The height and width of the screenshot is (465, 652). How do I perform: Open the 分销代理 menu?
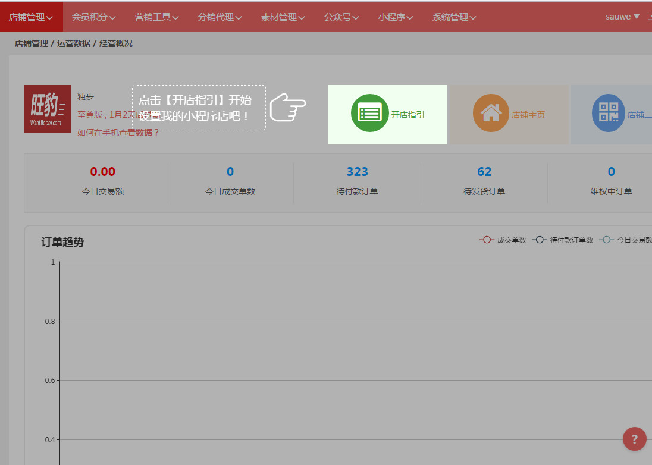(x=220, y=17)
